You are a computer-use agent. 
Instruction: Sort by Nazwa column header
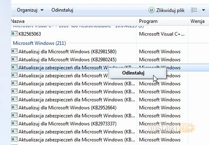coord(74,21)
